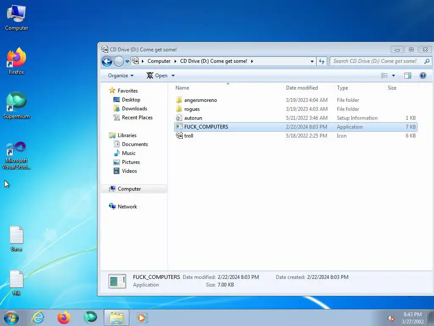Open Windows Media Player from taskbar
The height and width of the screenshot is (326, 434).
point(142,318)
